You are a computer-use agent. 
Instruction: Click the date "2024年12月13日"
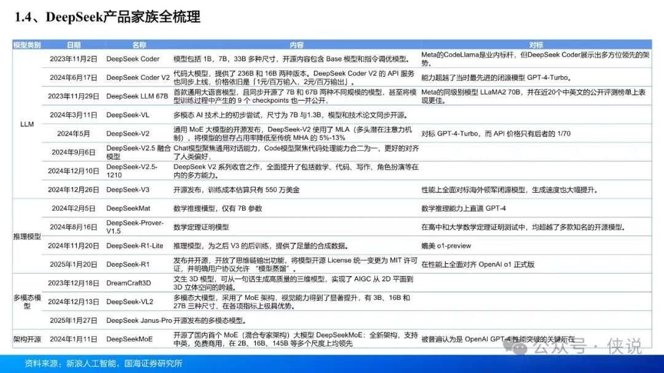tap(74, 302)
